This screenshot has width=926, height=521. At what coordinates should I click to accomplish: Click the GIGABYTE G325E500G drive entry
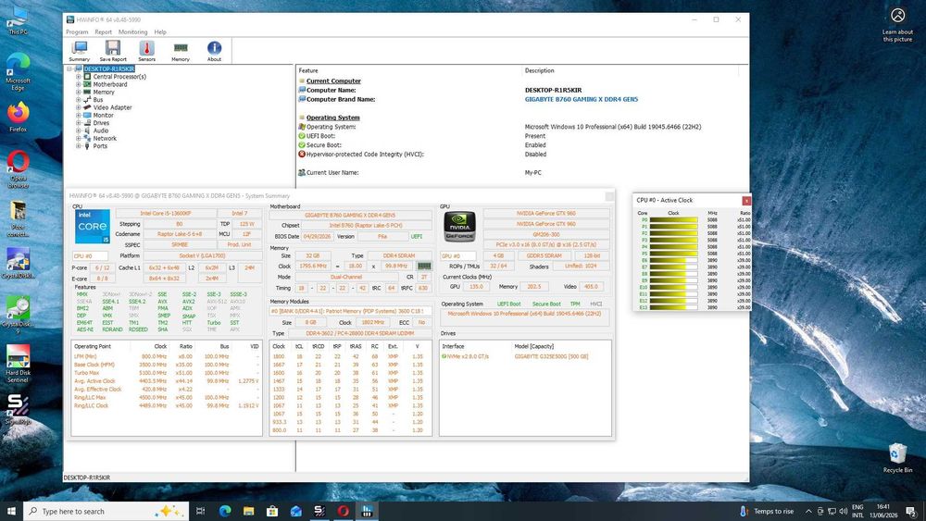coord(551,356)
